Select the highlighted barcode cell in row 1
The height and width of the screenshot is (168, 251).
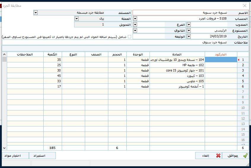pyautogui.click(x=221, y=60)
